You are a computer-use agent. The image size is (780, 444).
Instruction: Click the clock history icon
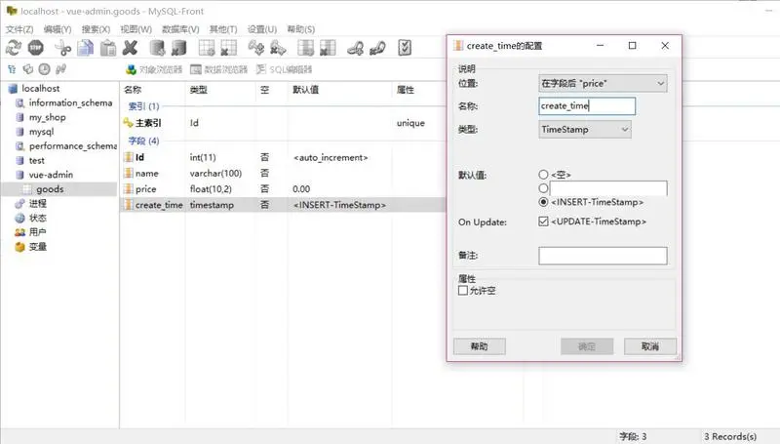tap(44, 69)
